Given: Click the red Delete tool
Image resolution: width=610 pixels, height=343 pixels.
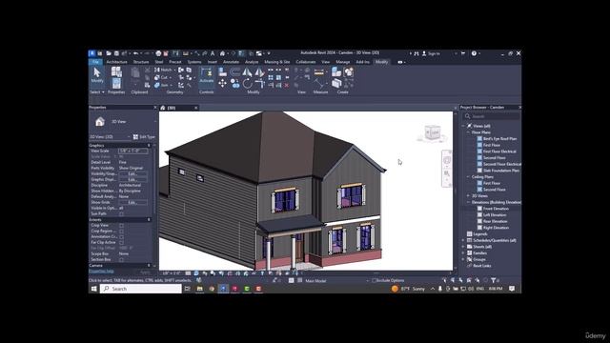Looking at the screenshot, I should tap(287, 85).
